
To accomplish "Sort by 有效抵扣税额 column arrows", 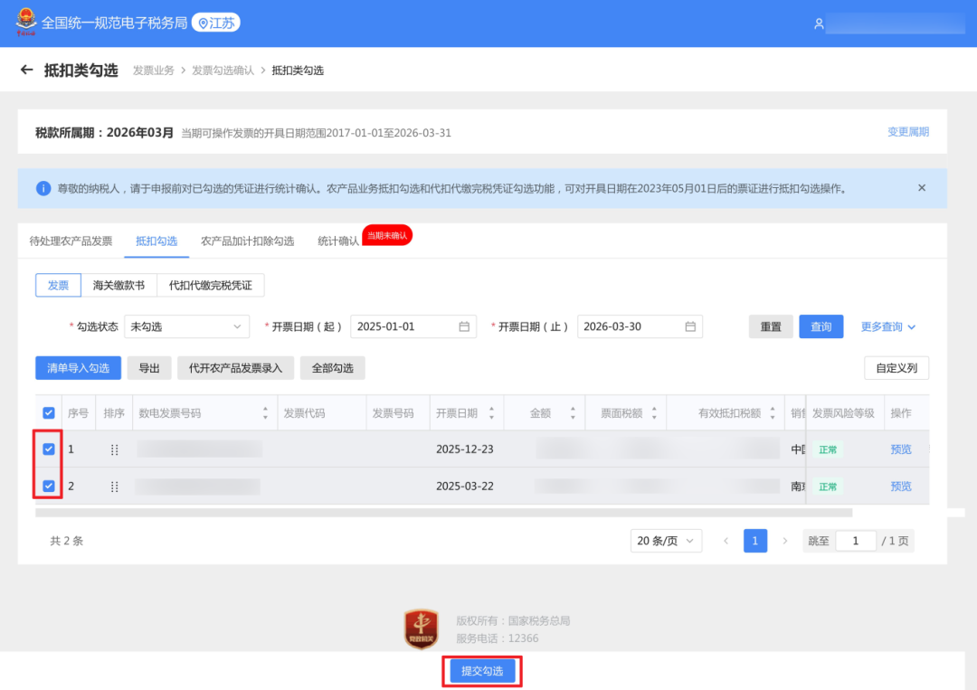I will coord(773,413).
